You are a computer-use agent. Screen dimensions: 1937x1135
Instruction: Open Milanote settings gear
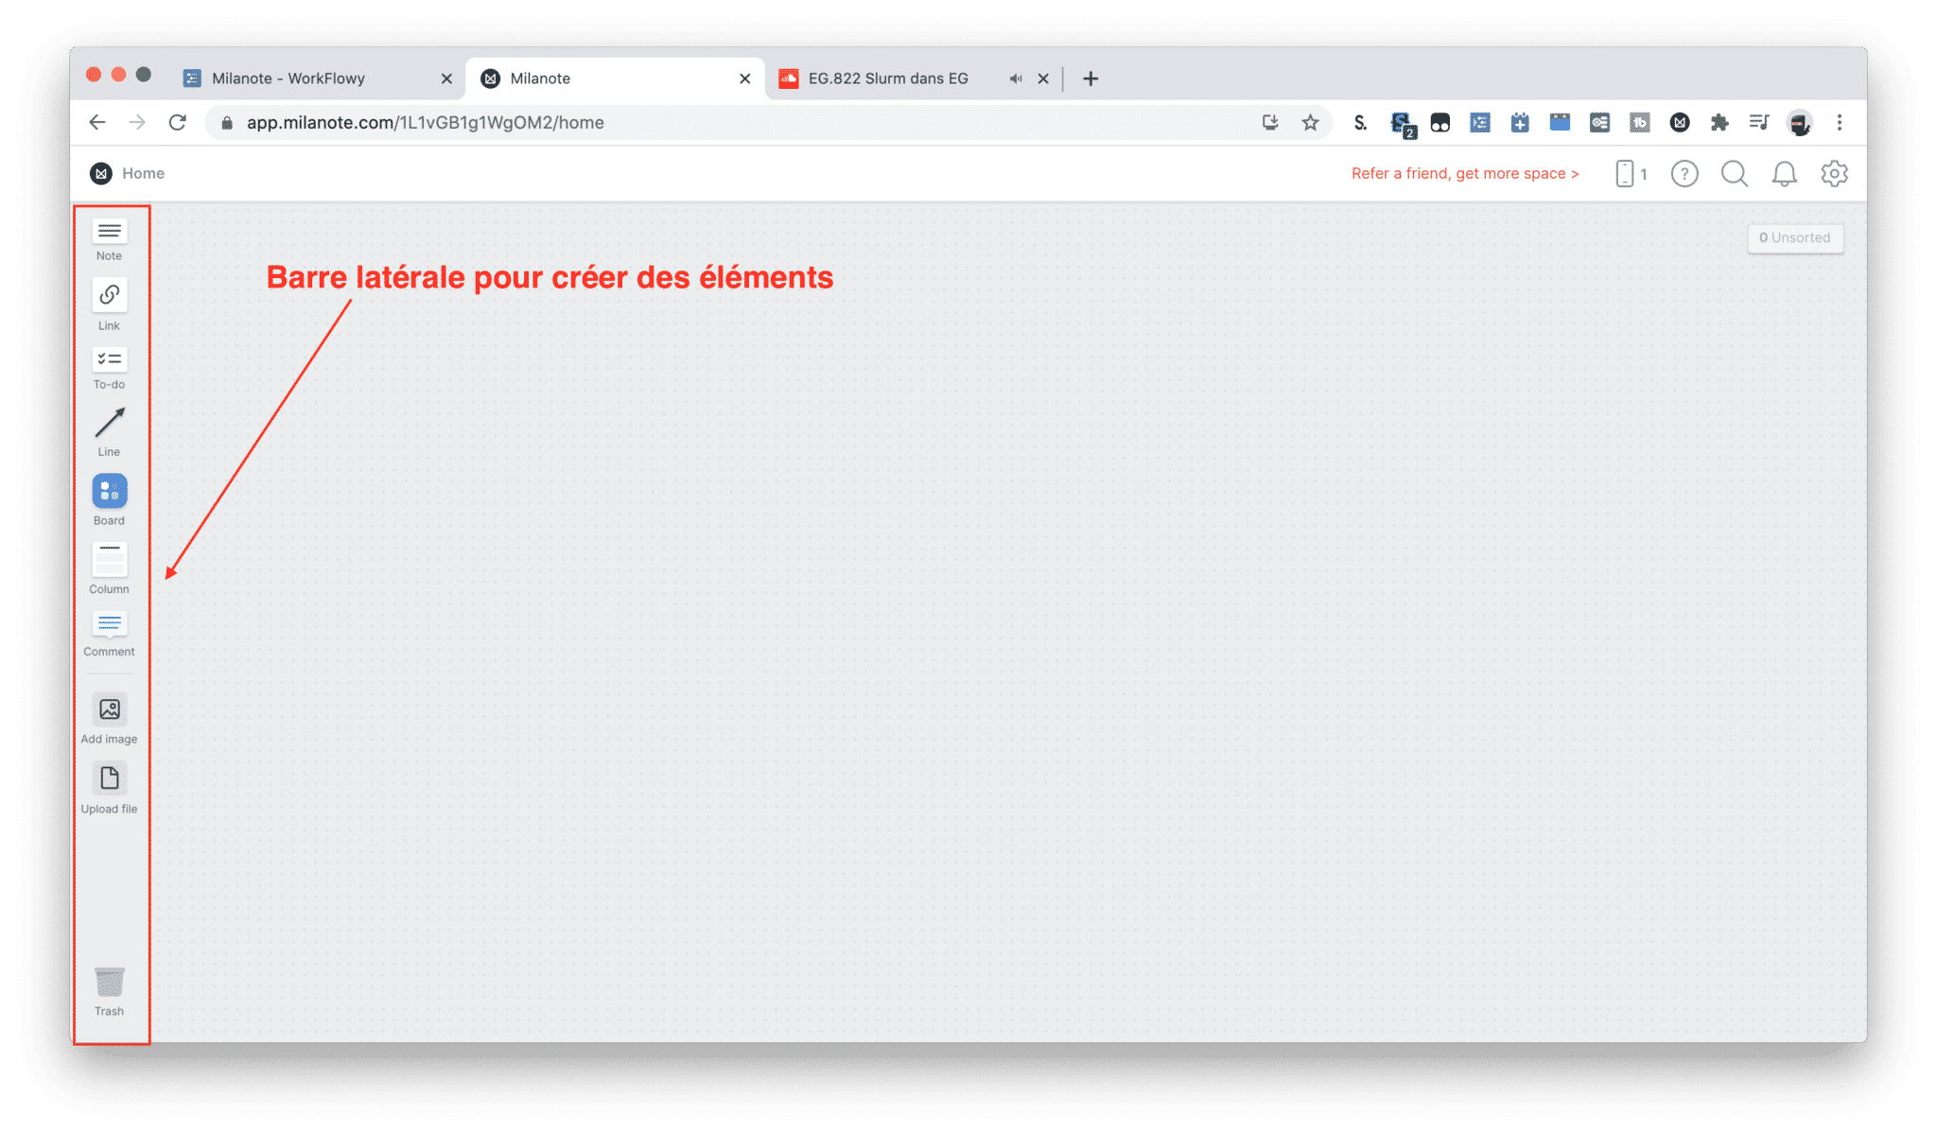[x=1835, y=173]
